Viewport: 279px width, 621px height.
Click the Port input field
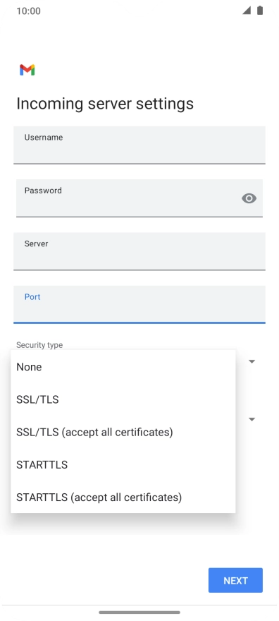[139, 304]
